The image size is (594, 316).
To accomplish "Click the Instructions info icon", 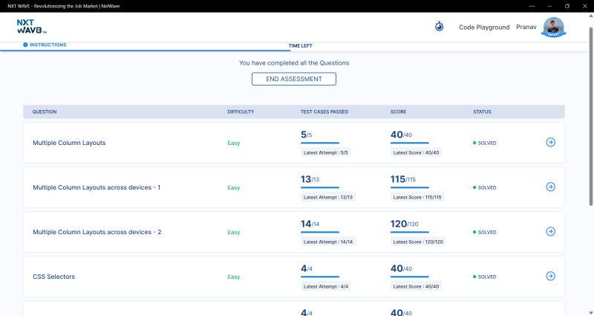I will click(25, 45).
